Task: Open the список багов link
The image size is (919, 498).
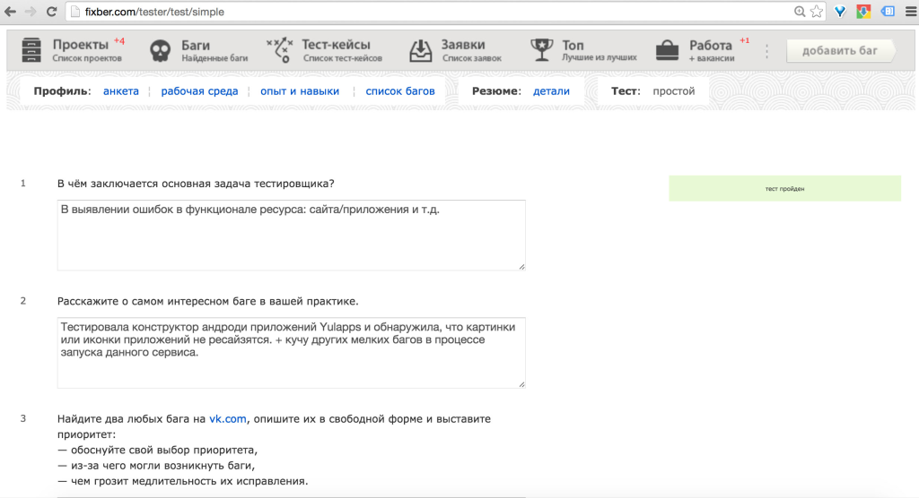Action: [400, 91]
